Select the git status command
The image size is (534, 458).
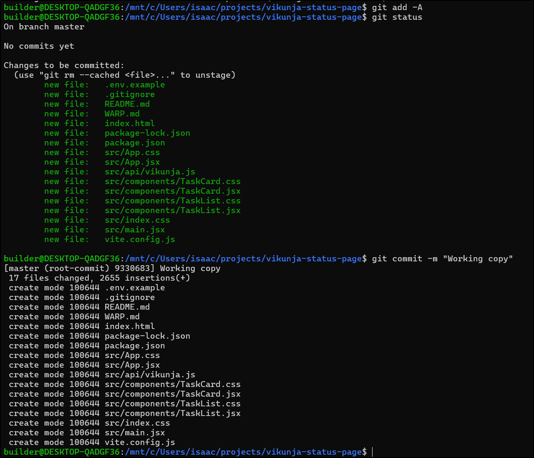coord(397,17)
